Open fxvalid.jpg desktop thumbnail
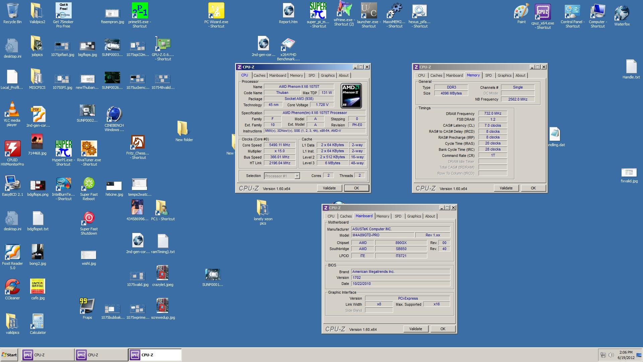Viewport: 643px width, 362px height. coord(629,175)
